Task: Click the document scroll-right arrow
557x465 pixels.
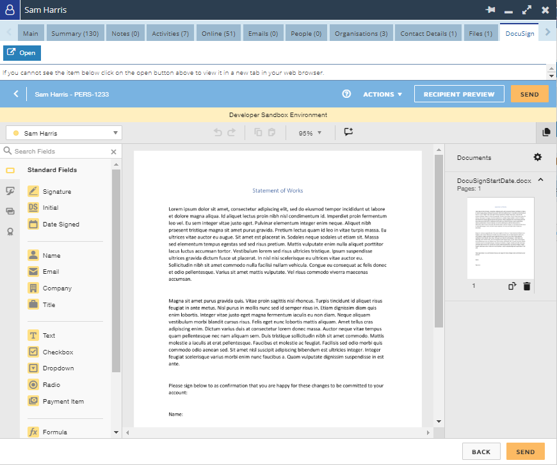Action: 428,432
